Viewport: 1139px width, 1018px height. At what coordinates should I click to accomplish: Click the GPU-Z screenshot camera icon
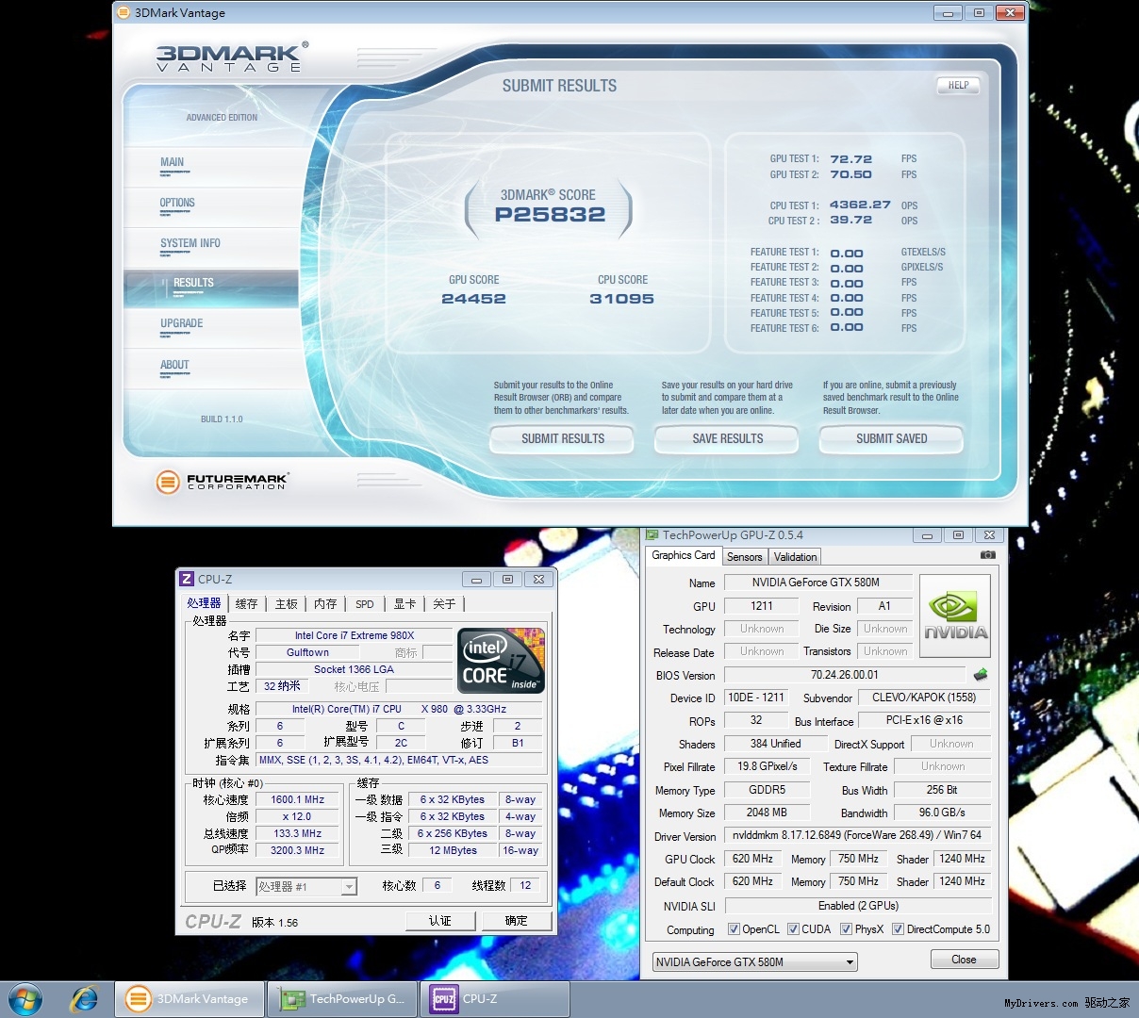click(x=987, y=555)
